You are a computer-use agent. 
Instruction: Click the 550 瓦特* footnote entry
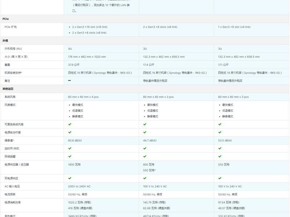click(149, 170)
